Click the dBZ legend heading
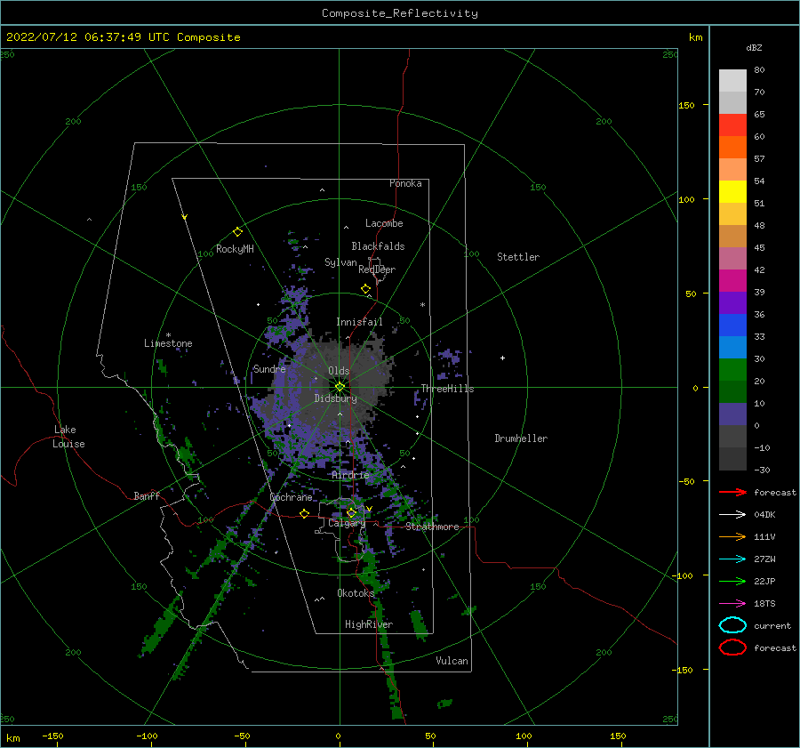Image resolution: width=800 pixels, height=748 pixels. point(754,48)
